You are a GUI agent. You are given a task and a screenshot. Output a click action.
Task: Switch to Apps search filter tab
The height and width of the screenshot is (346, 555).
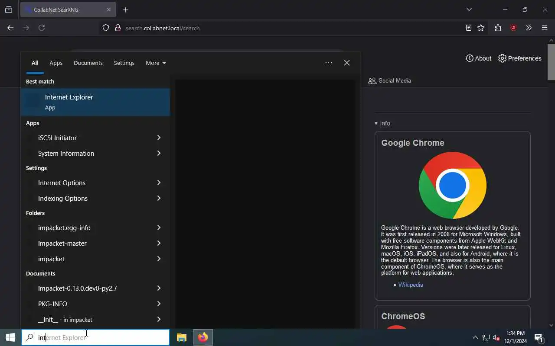point(56,63)
